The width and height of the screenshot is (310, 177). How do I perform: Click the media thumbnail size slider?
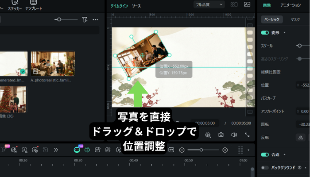(59, 19)
